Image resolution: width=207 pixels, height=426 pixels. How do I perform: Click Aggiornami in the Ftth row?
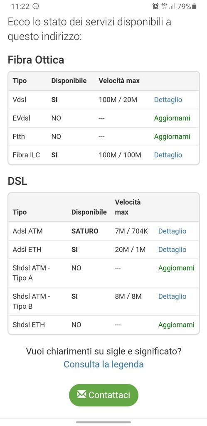tap(172, 136)
